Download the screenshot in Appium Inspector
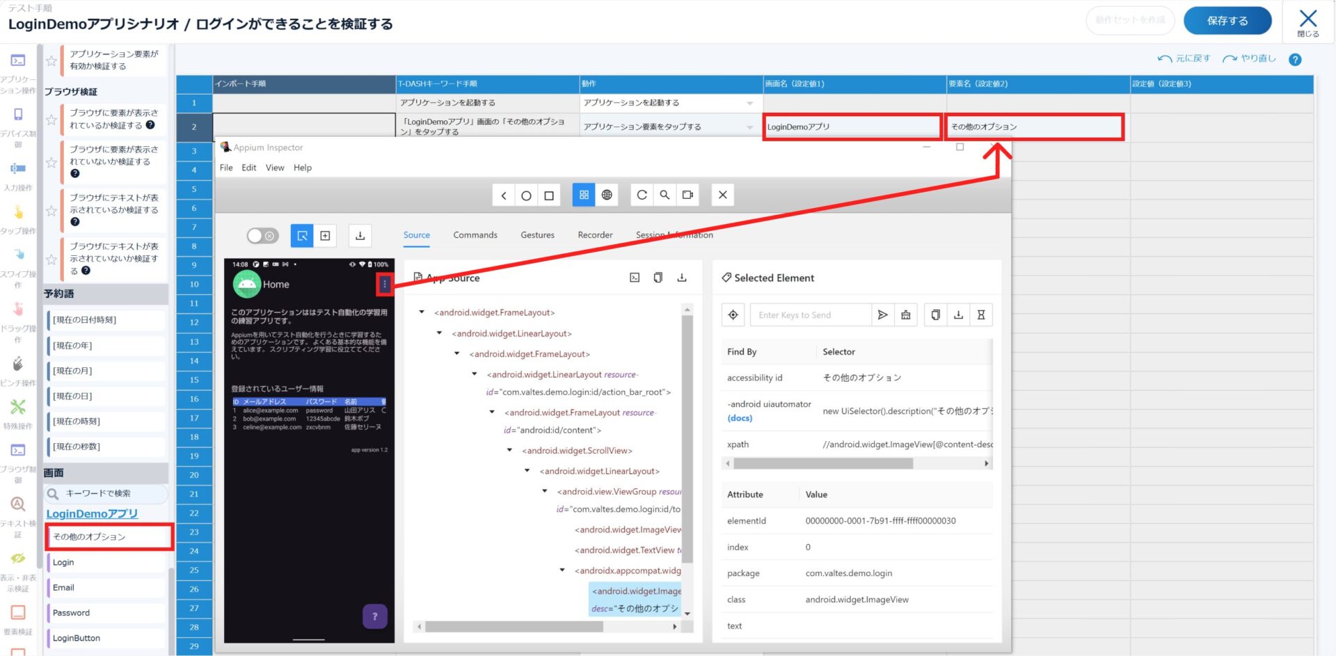 click(x=360, y=236)
